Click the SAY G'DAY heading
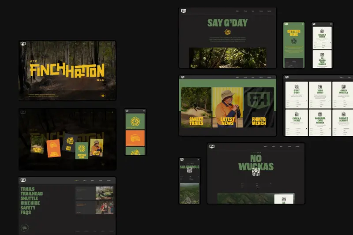The image size is (353, 235). point(227,23)
